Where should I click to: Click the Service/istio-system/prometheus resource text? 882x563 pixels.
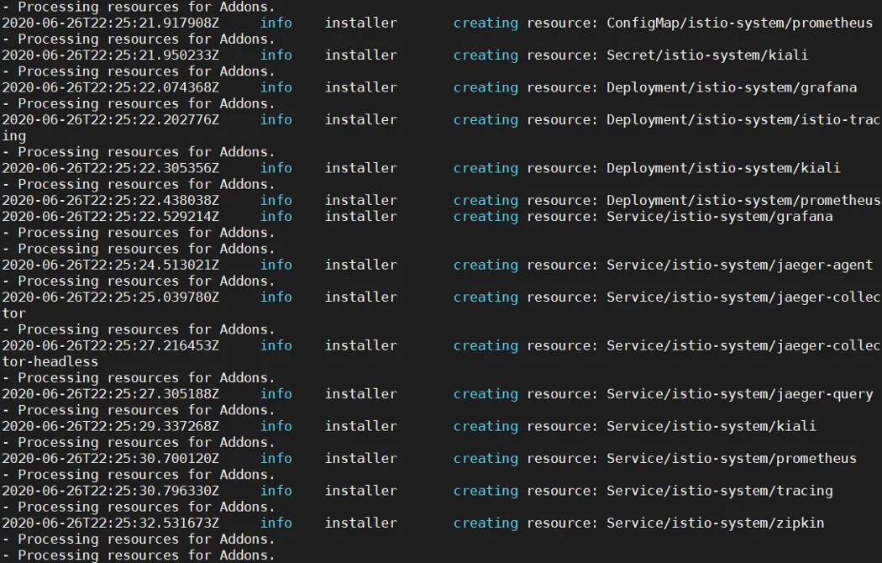[x=731, y=459]
